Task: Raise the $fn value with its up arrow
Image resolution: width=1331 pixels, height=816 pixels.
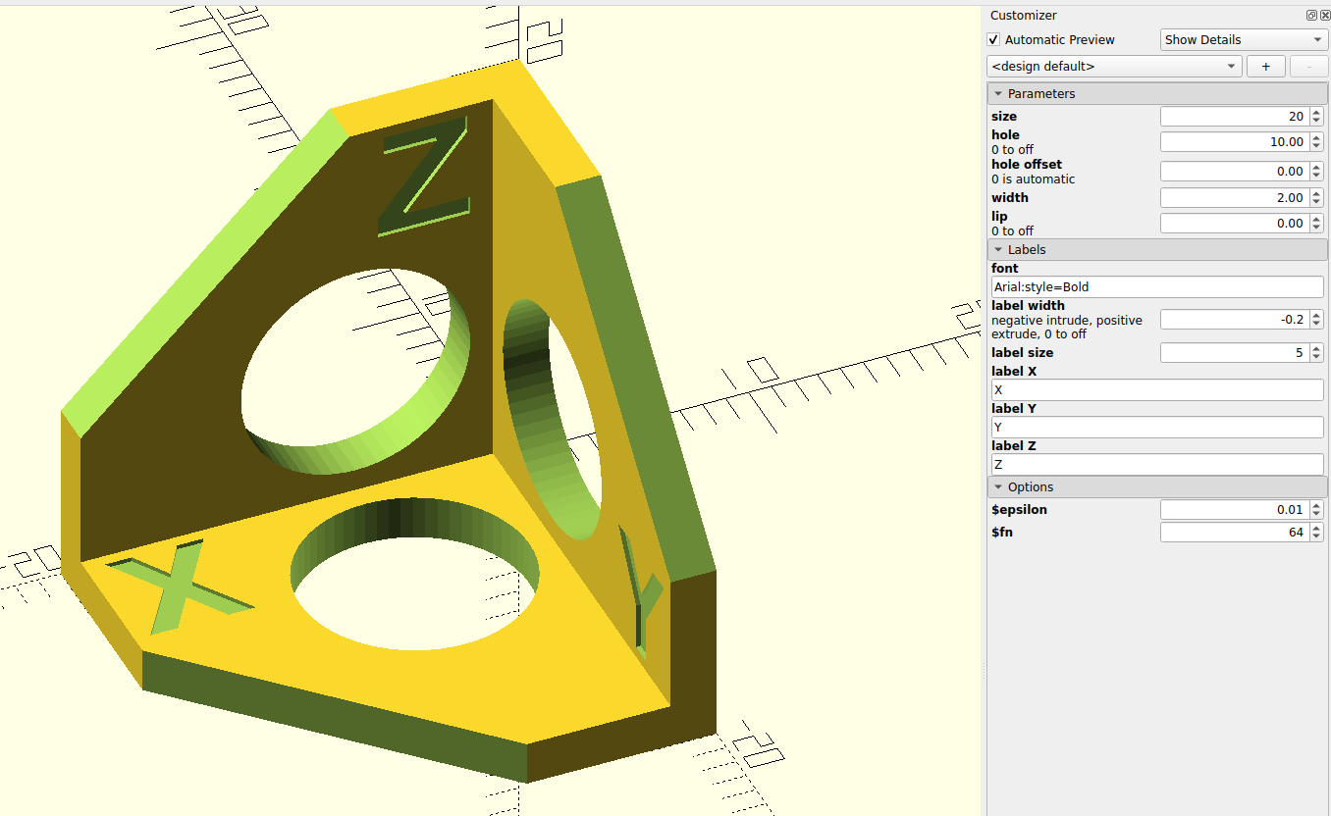Action: click(x=1316, y=528)
